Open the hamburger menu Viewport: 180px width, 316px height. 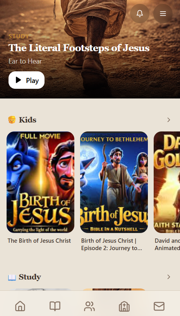tap(163, 14)
